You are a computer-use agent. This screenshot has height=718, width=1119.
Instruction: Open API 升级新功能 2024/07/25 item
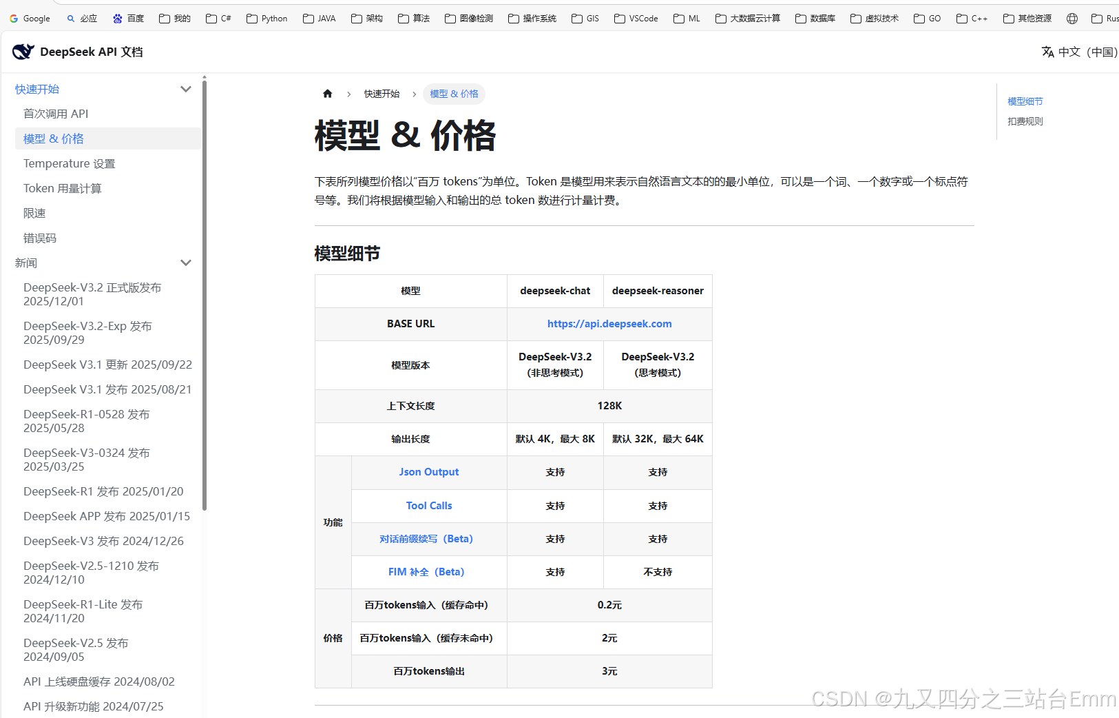pyautogui.click(x=108, y=706)
